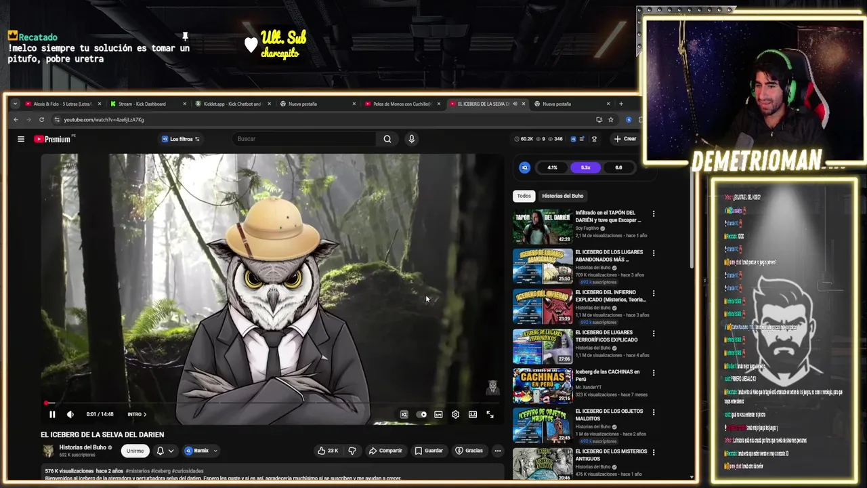This screenshot has height=488, width=867.
Task: Like the video with 23 K likes
Action: [328, 451]
